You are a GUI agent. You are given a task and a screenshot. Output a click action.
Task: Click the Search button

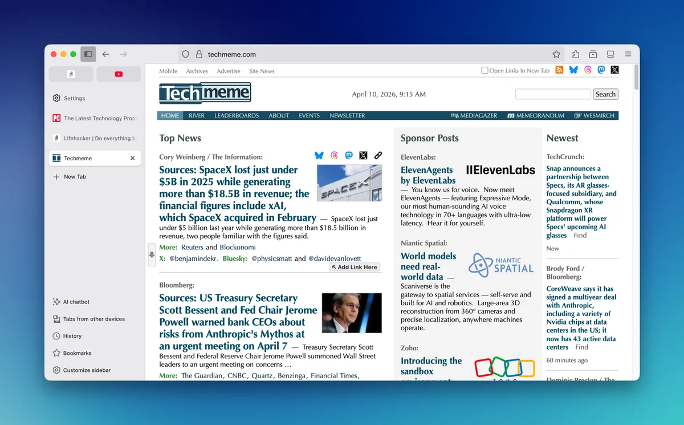point(605,94)
